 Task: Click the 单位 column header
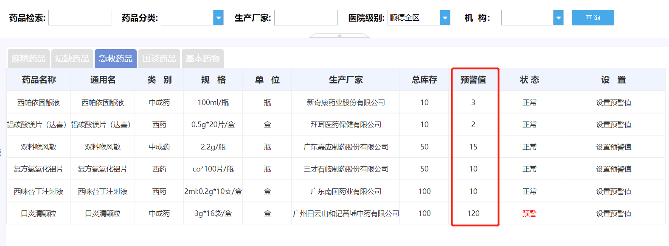click(267, 80)
